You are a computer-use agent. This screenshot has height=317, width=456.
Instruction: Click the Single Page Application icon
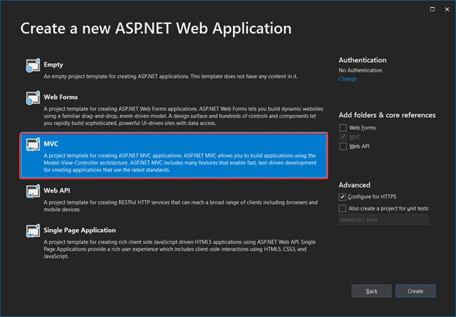pos(33,234)
